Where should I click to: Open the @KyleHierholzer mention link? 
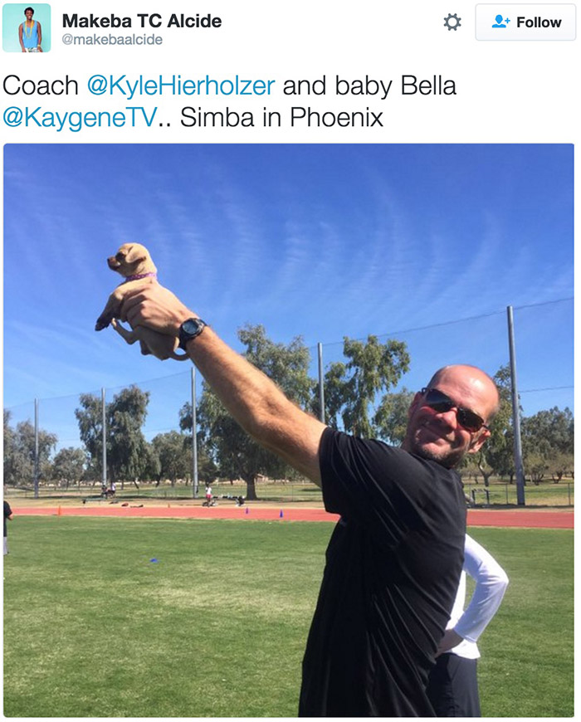[x=181, y=85]
